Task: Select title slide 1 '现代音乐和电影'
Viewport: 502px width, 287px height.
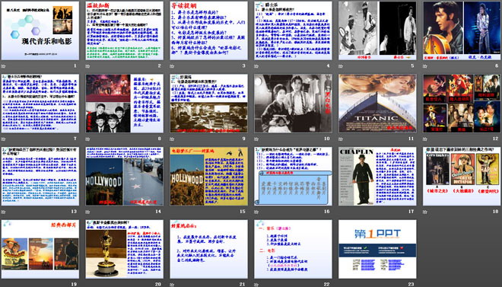Action: coord(40,30)
